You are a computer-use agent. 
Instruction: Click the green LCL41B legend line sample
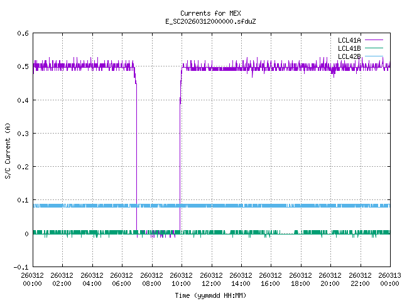point(373,48)
